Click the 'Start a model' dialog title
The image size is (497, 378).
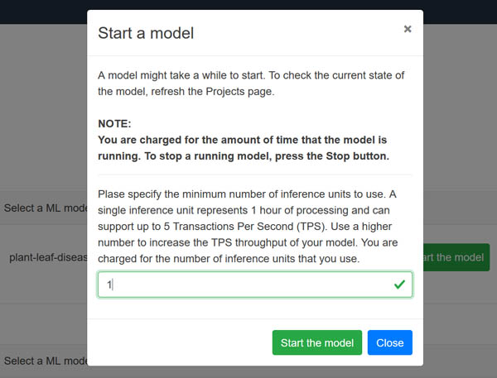point(146,33)
